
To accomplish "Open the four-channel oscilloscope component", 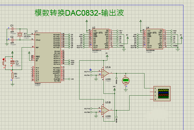I will 162,94.
